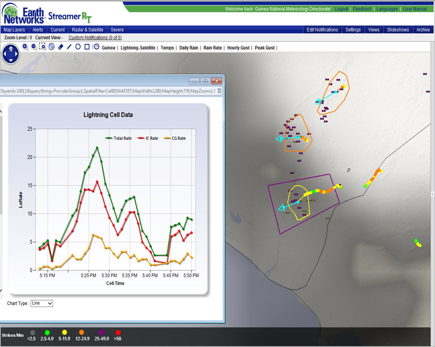Open the Map Layers menu
Viewport: 435px width, 347px height.
click(x=14, y=30)
